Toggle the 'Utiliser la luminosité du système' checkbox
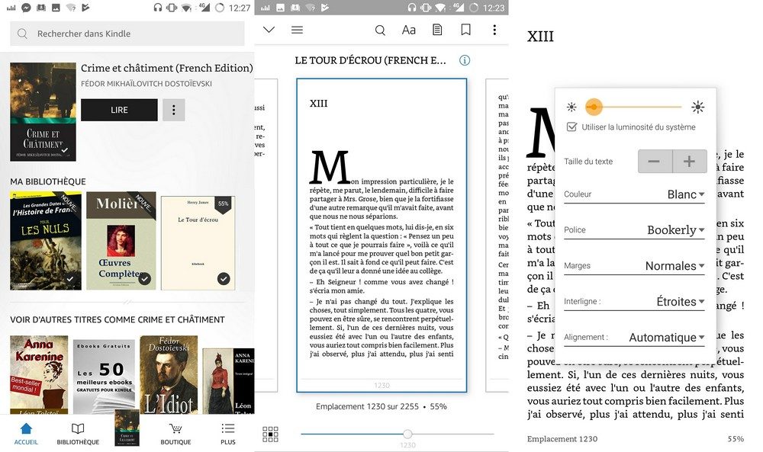Image resolution: width=763 pixels, height=452 pixels. 571,127
